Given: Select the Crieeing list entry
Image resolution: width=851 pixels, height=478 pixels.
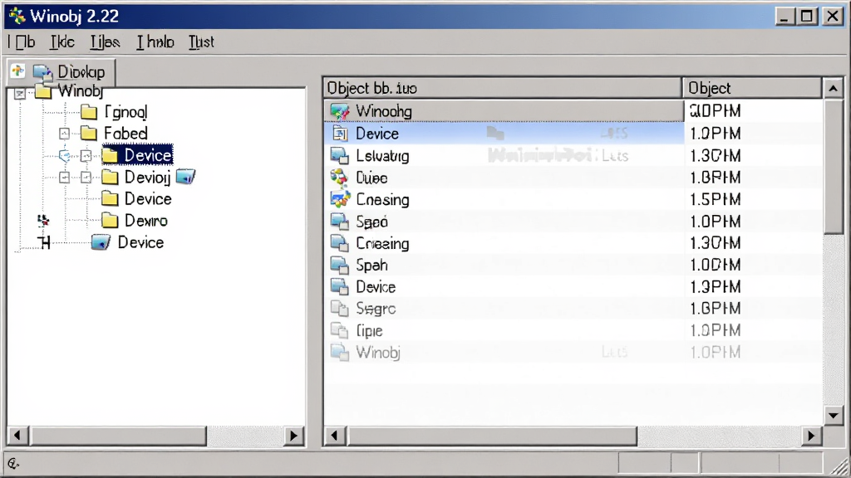Looking at the screenshot, I should coord(382,243).
